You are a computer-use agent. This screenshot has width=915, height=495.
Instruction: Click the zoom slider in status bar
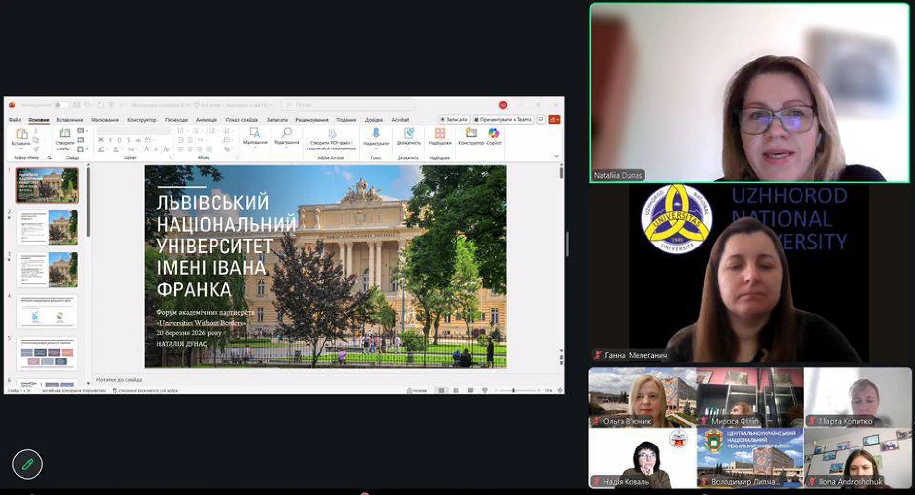click(514, 391)
